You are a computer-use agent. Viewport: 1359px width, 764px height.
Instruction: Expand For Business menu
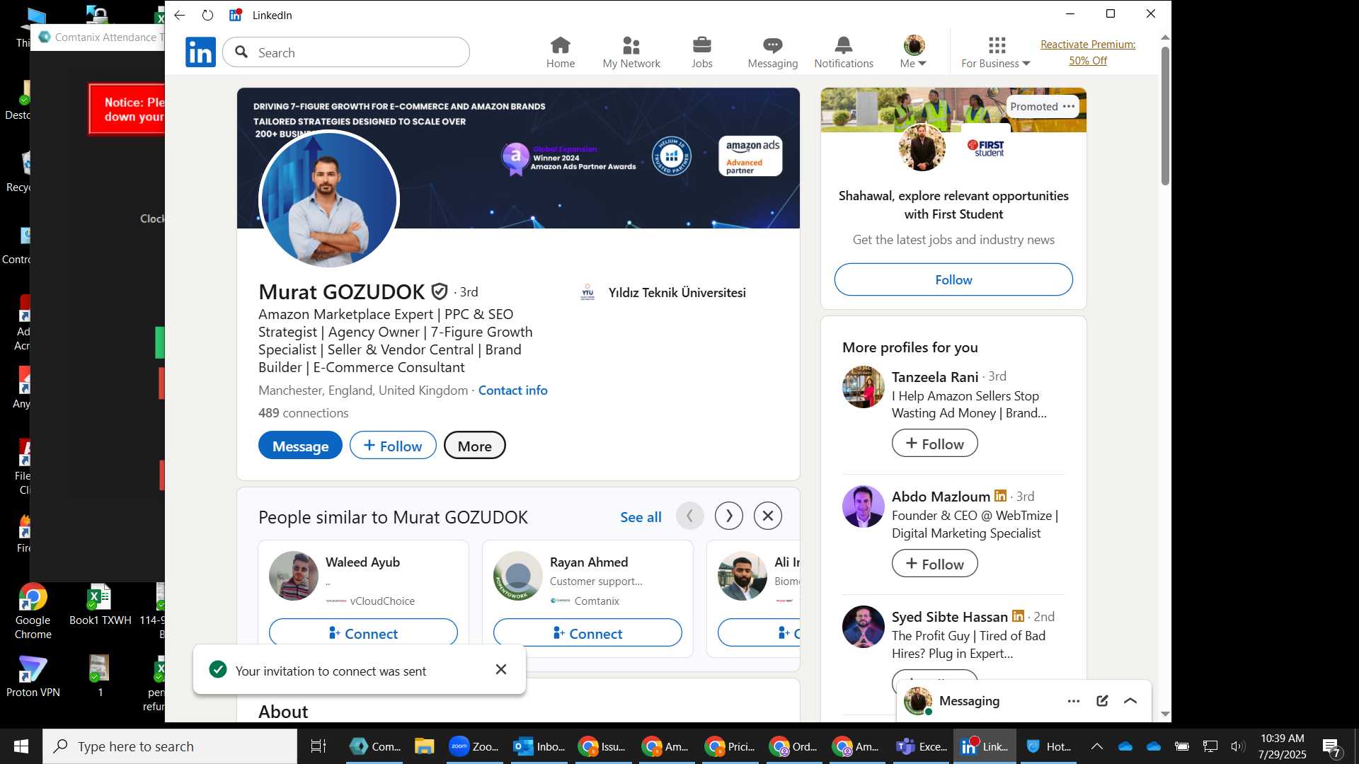coord(995,52)
